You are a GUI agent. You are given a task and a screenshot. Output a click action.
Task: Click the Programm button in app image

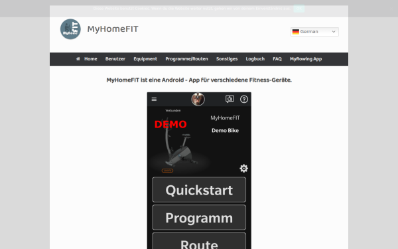[x=199, y=218]
